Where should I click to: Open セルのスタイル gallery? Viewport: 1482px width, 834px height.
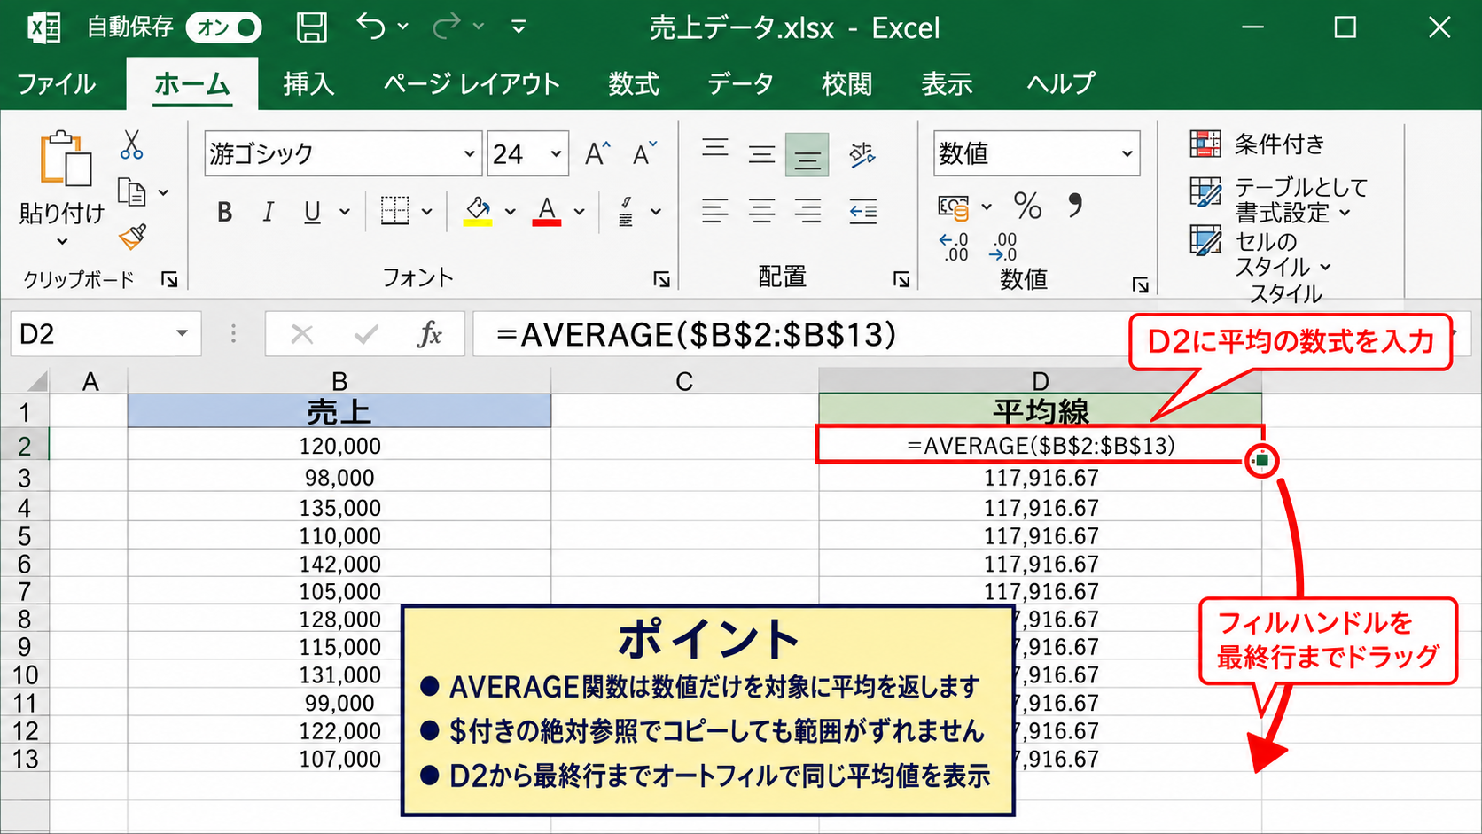pos(1259,253)
